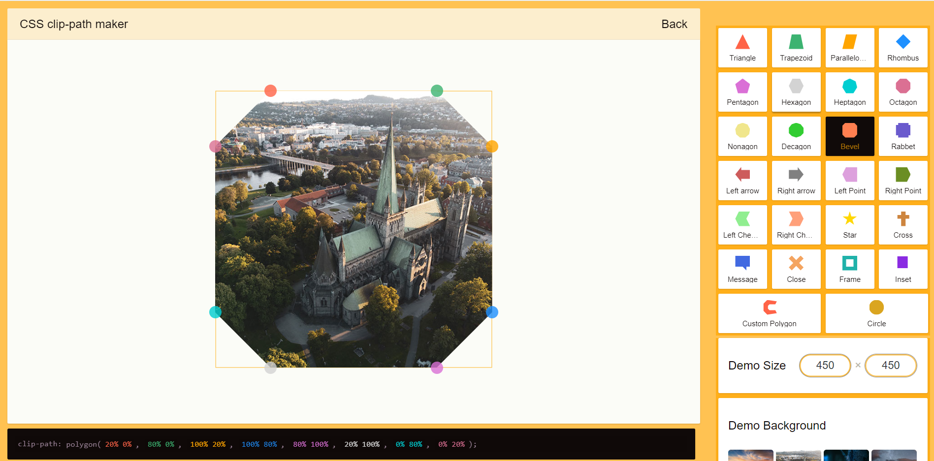Pick the Right Point shape

(x=903, y=181)
